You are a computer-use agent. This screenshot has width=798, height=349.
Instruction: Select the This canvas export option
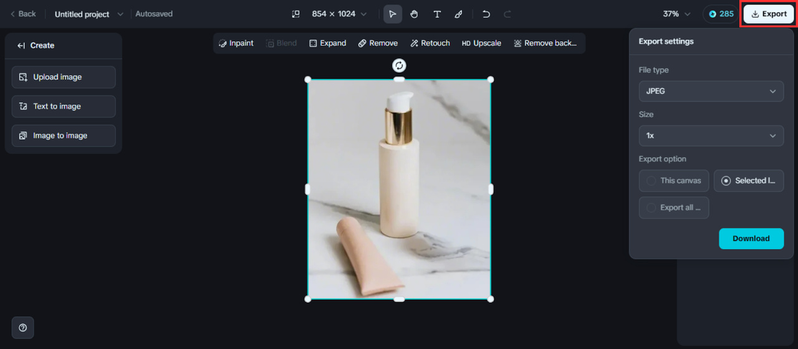point(674,181)
